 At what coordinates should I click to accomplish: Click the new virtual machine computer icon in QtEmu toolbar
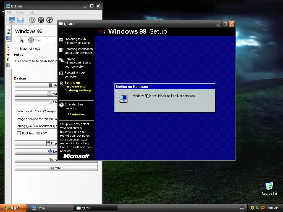click(12, 20)
